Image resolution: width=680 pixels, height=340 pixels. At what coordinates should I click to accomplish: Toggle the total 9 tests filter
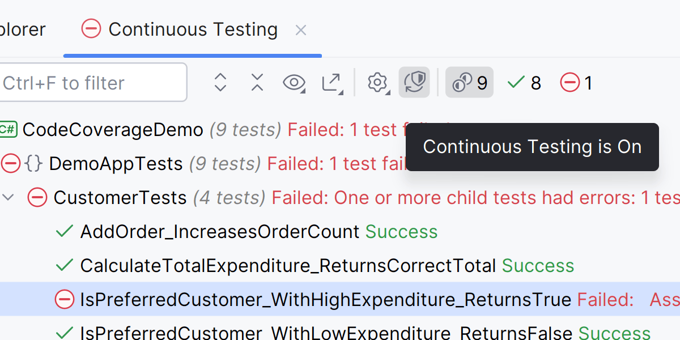coord(469,83)
